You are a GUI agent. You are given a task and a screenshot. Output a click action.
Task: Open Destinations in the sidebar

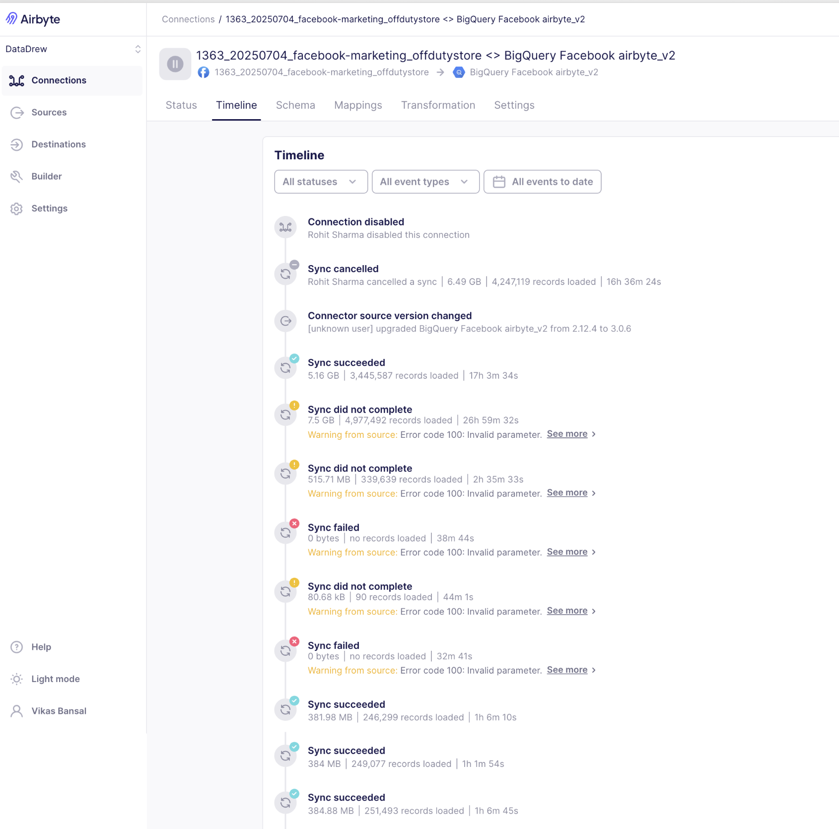pos(59,144)
